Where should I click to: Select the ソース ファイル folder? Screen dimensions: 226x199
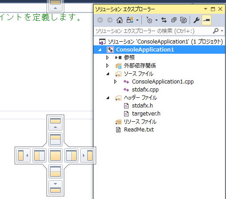[x=139, y=74]
